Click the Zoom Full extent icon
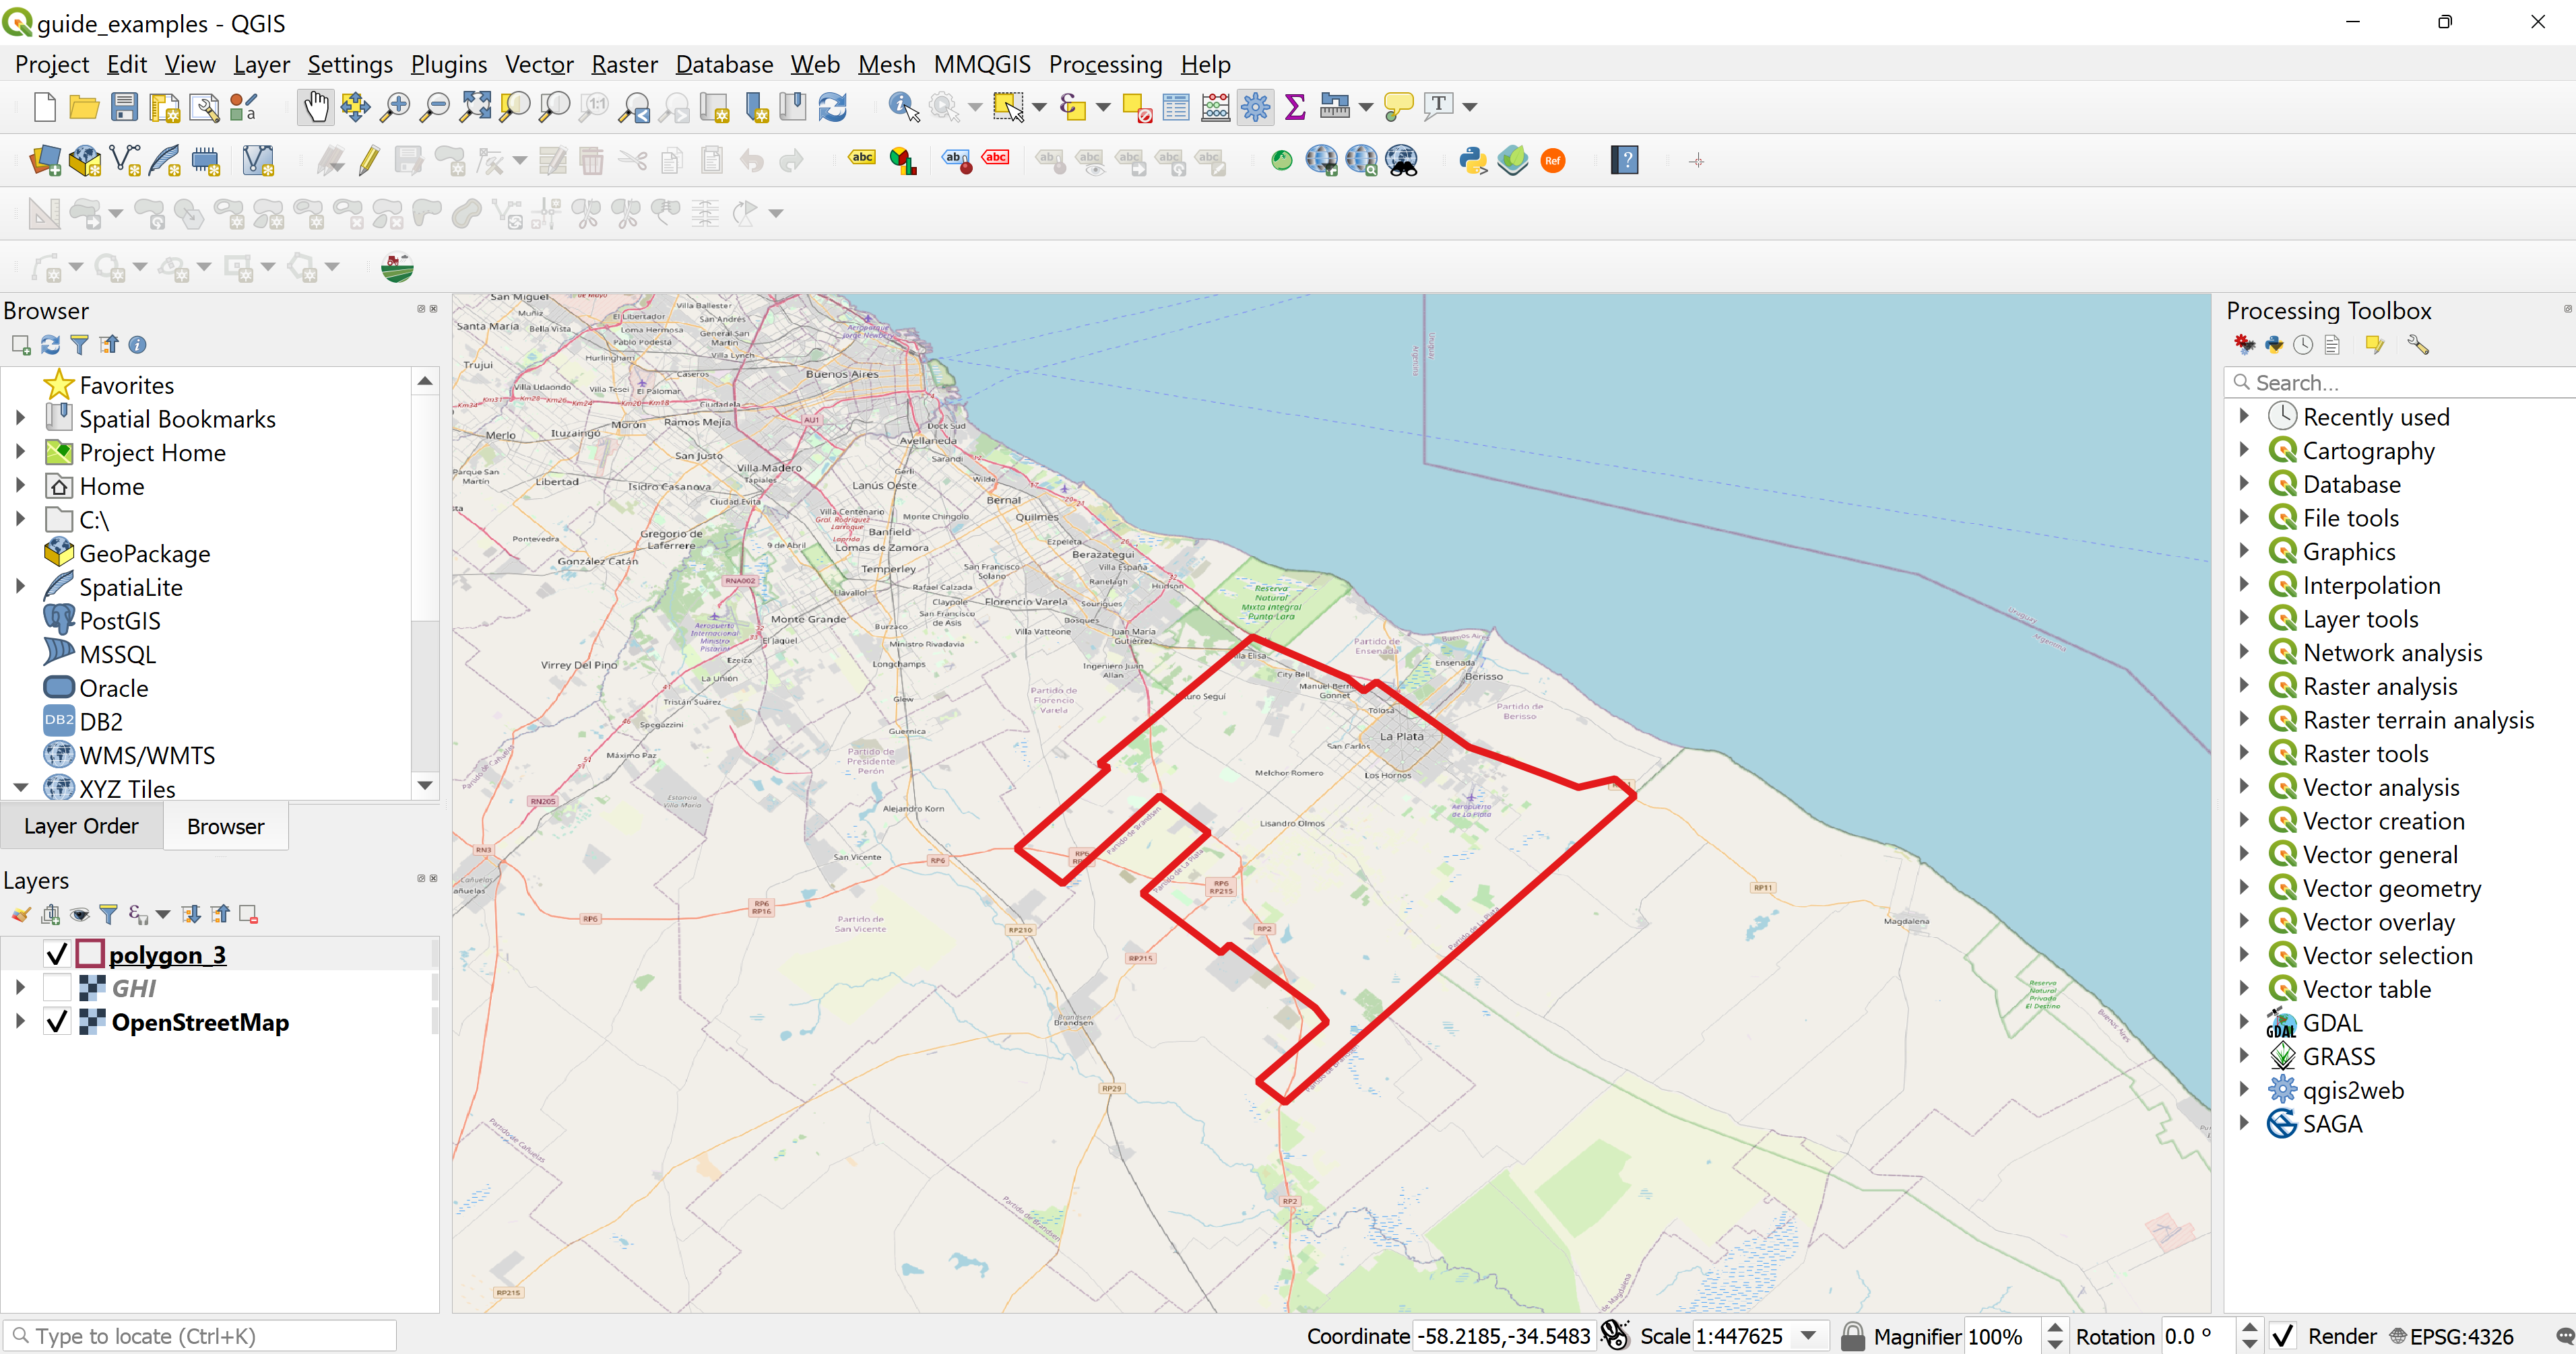The image size is (2576, 1354). [x=475, y=106]
